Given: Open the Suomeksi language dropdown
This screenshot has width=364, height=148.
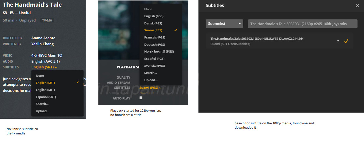Looking at the screenshot, I should 225,24.
